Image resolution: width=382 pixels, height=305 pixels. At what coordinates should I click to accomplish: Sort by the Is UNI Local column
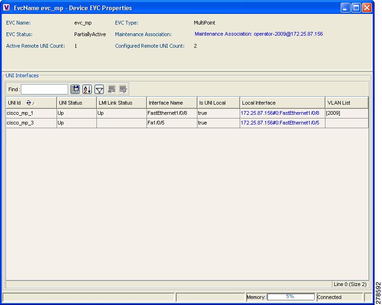click(x=218, y=103)
